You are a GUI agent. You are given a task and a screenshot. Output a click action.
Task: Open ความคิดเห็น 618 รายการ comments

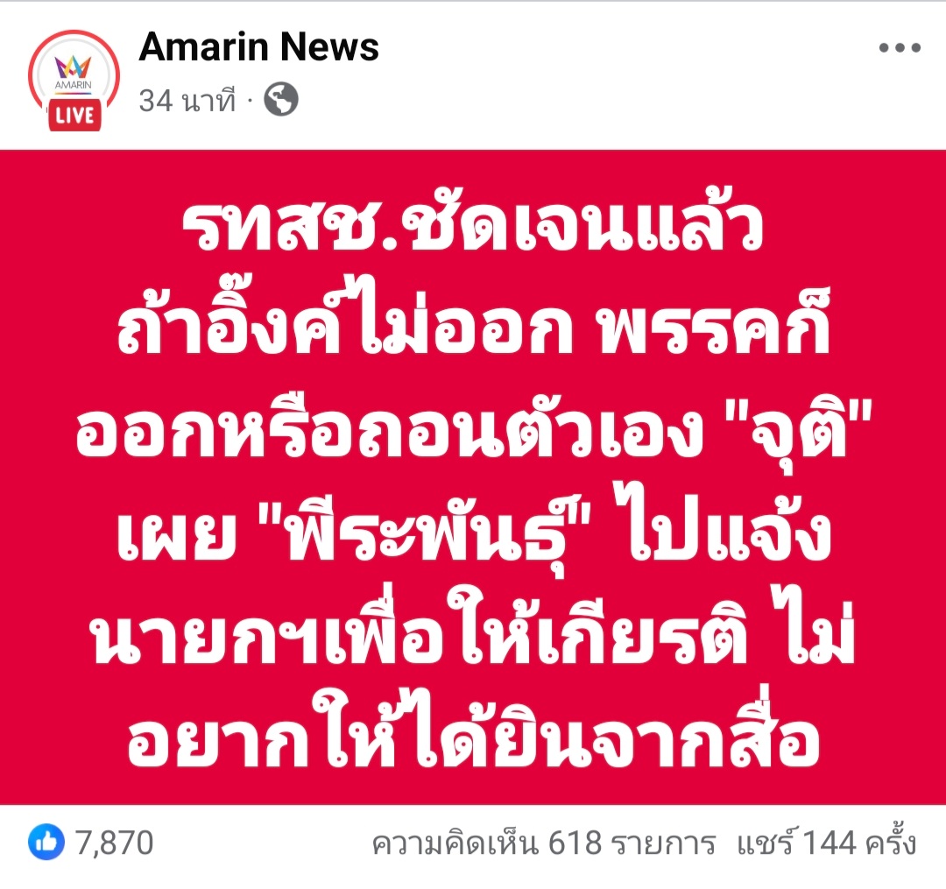coord(544,843)
